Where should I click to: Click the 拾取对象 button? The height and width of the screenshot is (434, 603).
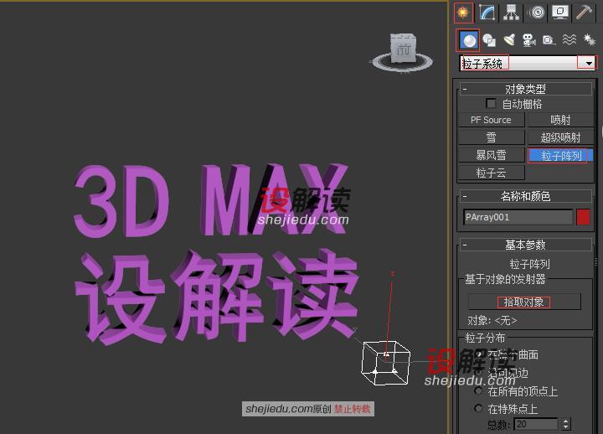(524, 302)
